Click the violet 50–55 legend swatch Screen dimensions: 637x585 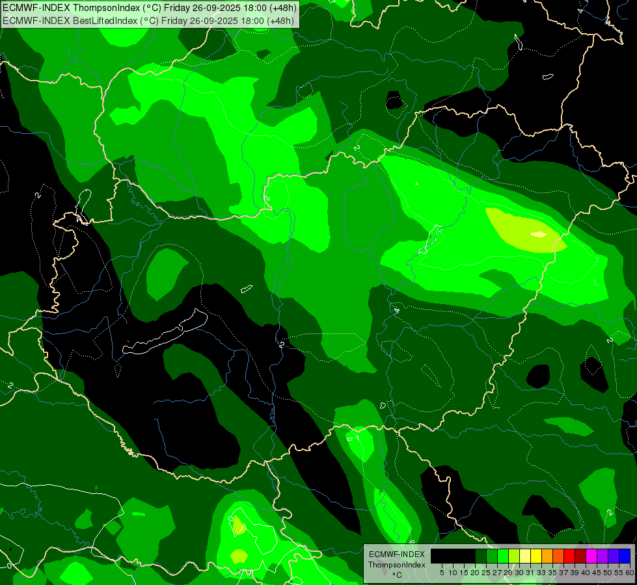(614, 556)
